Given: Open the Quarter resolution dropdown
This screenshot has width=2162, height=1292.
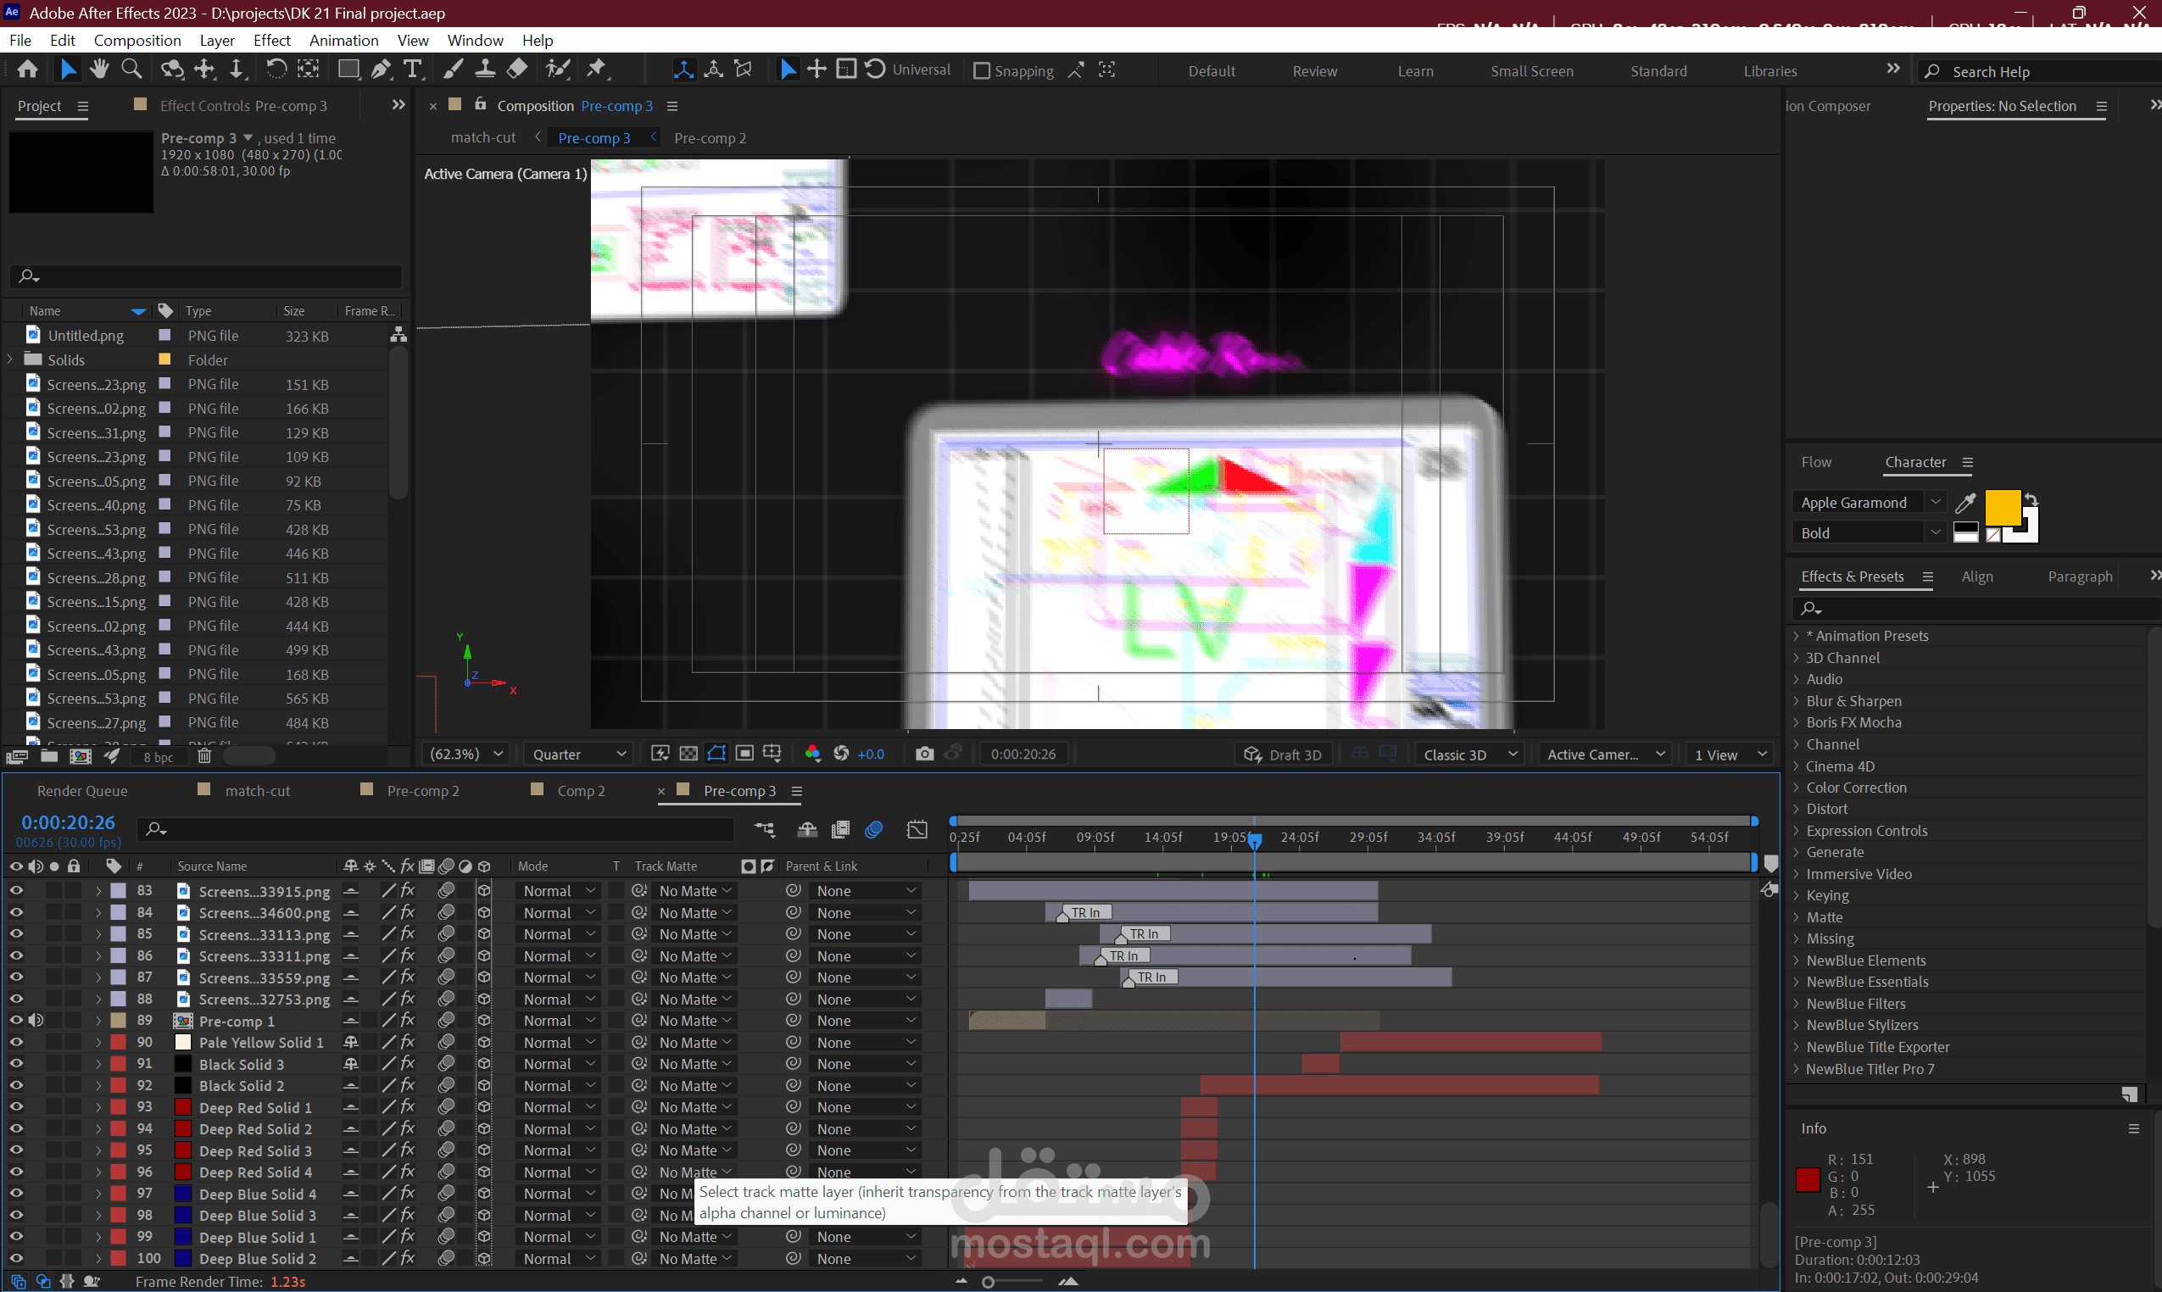Looking at the screenshot, I should click(x=579, y=754).
